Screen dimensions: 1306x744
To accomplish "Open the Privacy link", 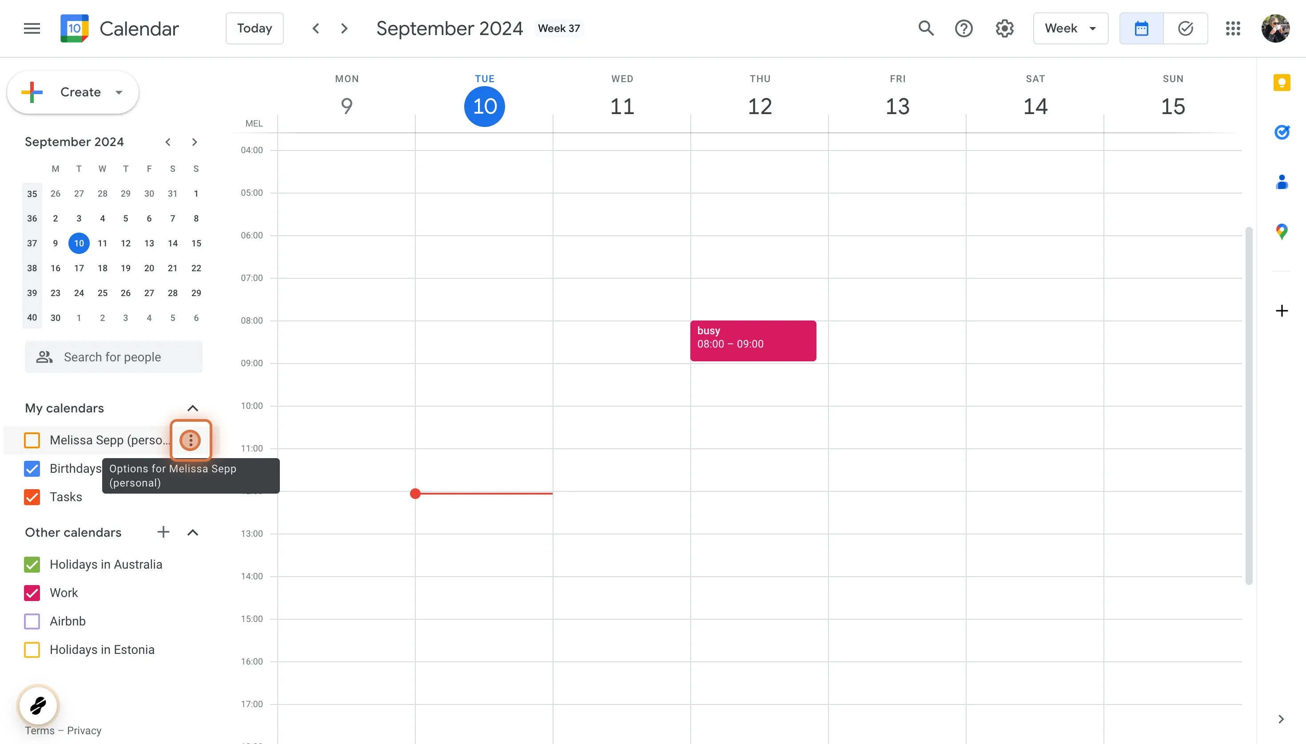I will pos(84,730).
